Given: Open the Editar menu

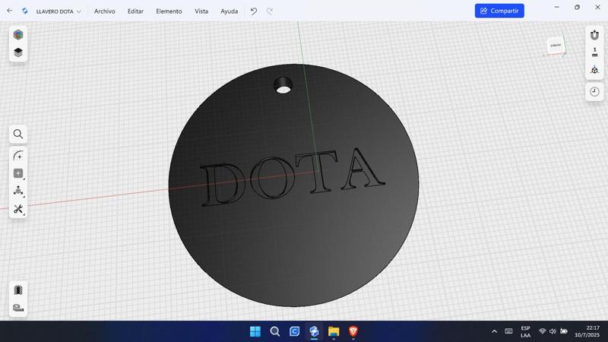Looking at the screenshot, I should coord(135,11).
